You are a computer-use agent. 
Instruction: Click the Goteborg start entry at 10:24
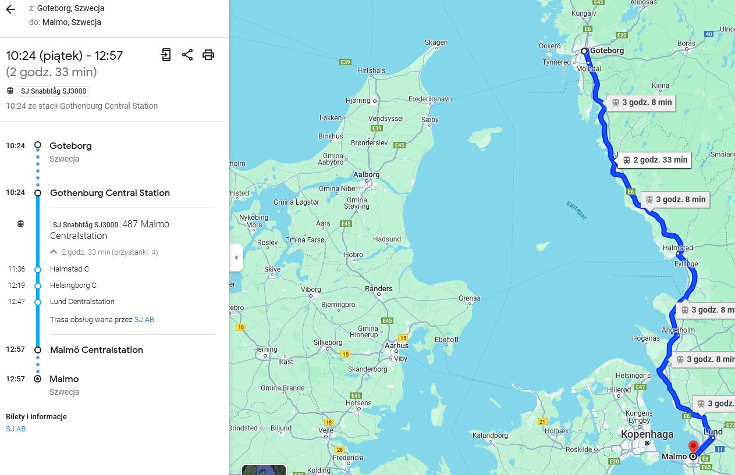click(x=70, y=146)
